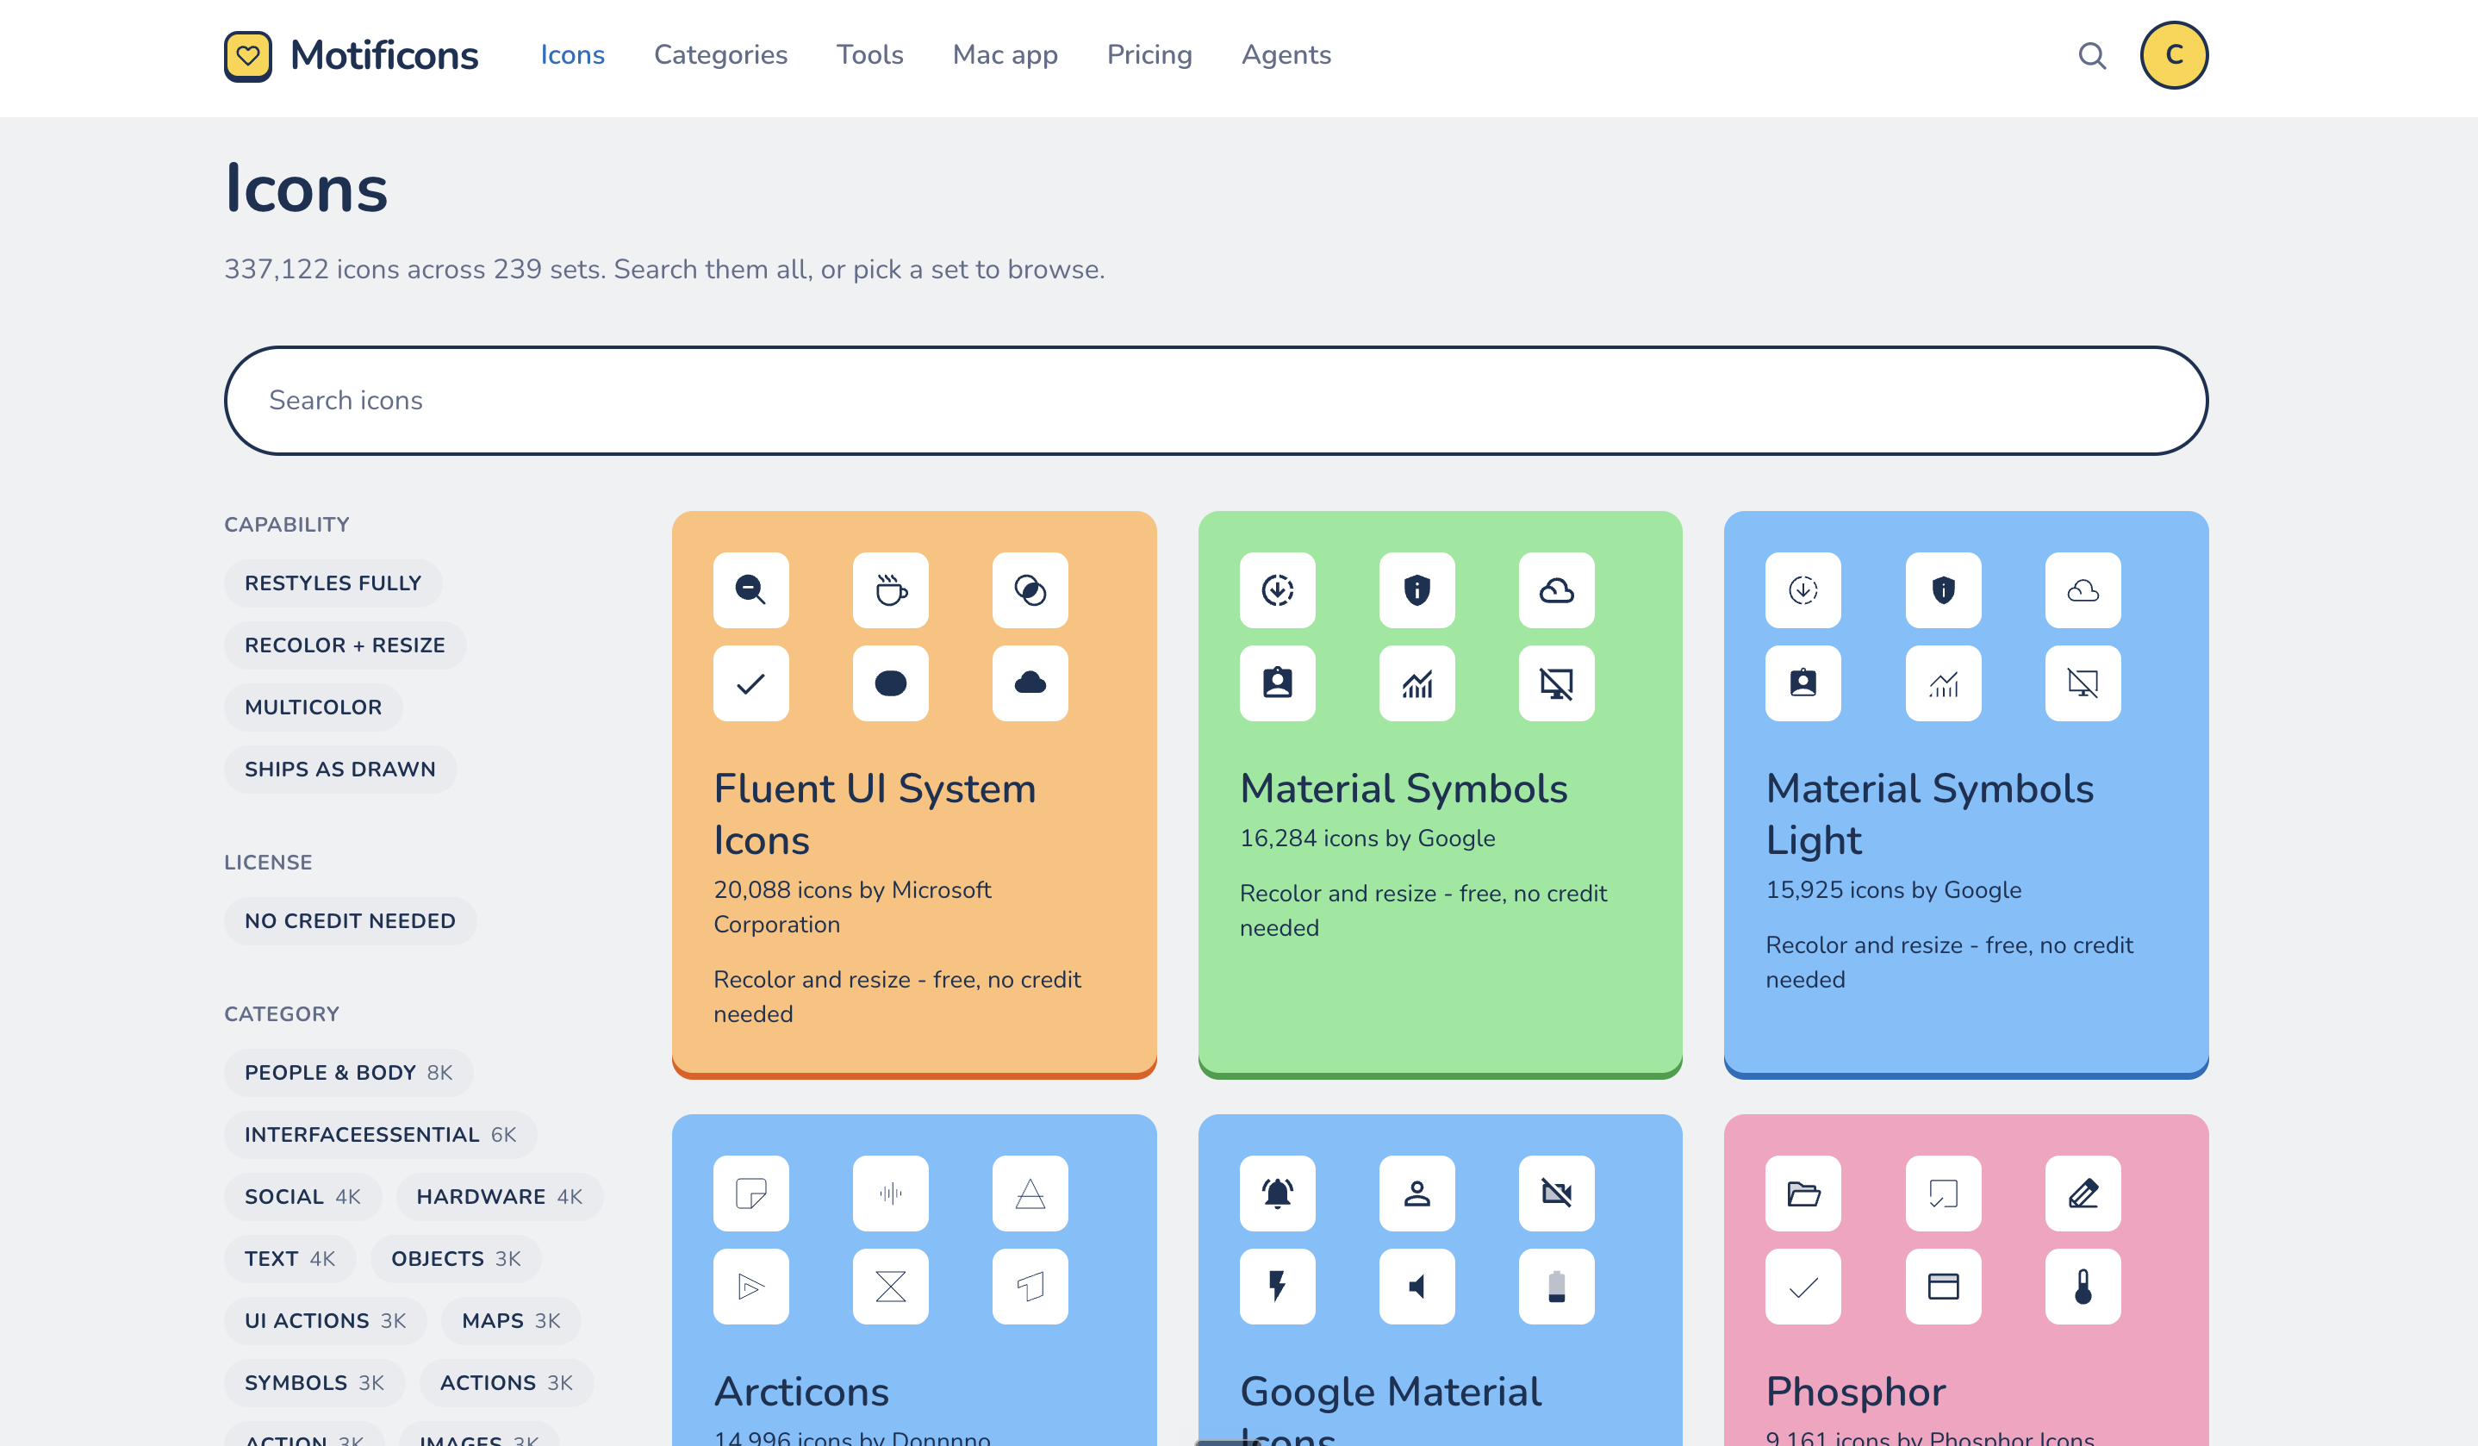Click filled cloud icon in Fluent UI card
This screenshot has height=1446, width=2478.
1030,682
